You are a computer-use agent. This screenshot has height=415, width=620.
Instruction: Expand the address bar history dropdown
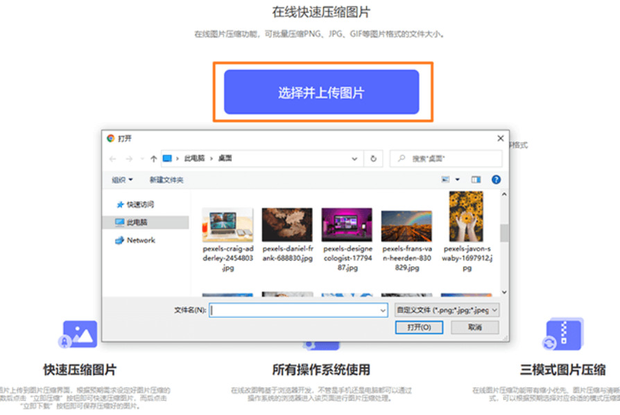click(354, 159)
